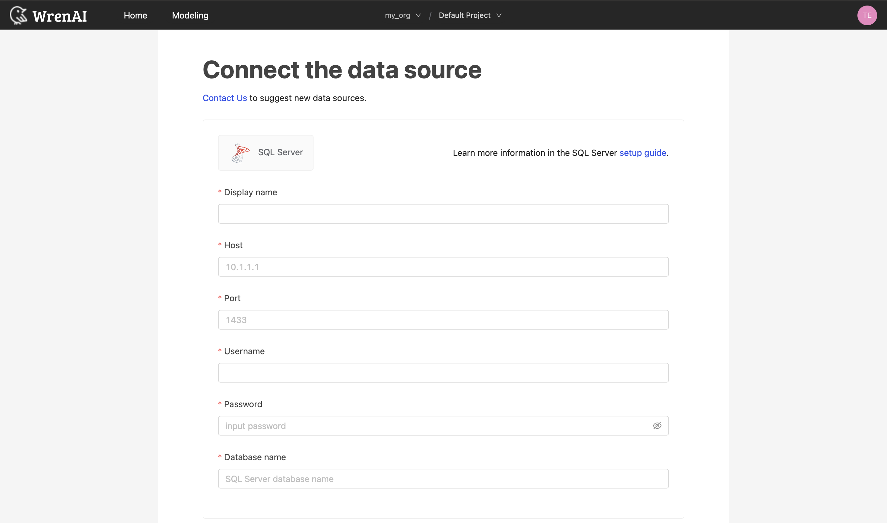Click the Password field label
The image size is (887, 523).
[x=243, y=404]
